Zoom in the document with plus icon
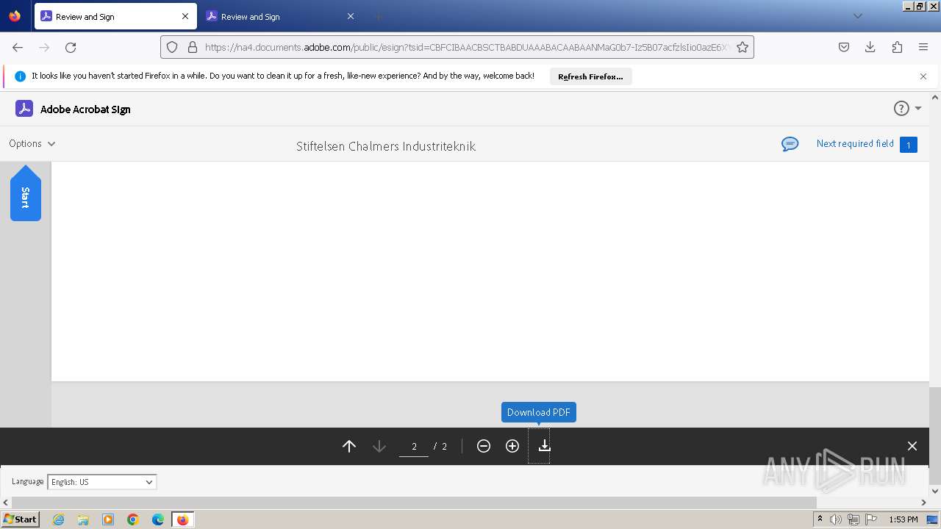This screenshot has width=941, height=529. click(512, 446)
